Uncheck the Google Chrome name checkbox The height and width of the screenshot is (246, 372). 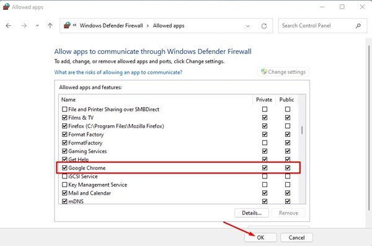pyautogui.click(x=64, y=168)
